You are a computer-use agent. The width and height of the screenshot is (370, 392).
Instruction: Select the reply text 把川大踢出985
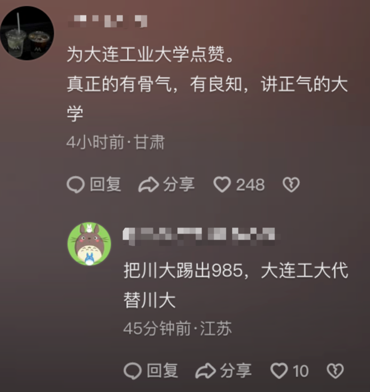[183, 270]
